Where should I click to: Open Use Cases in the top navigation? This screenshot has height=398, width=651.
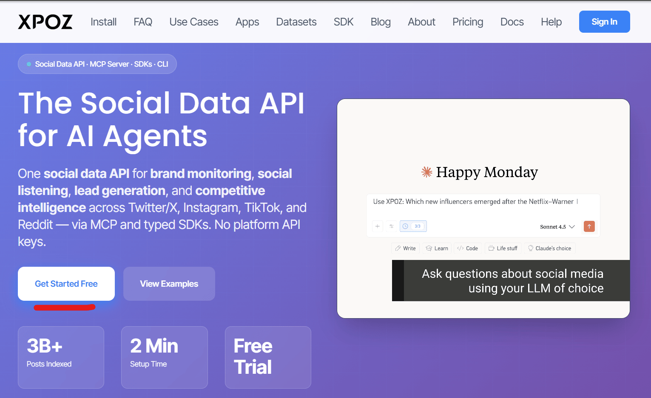point(194,22)
